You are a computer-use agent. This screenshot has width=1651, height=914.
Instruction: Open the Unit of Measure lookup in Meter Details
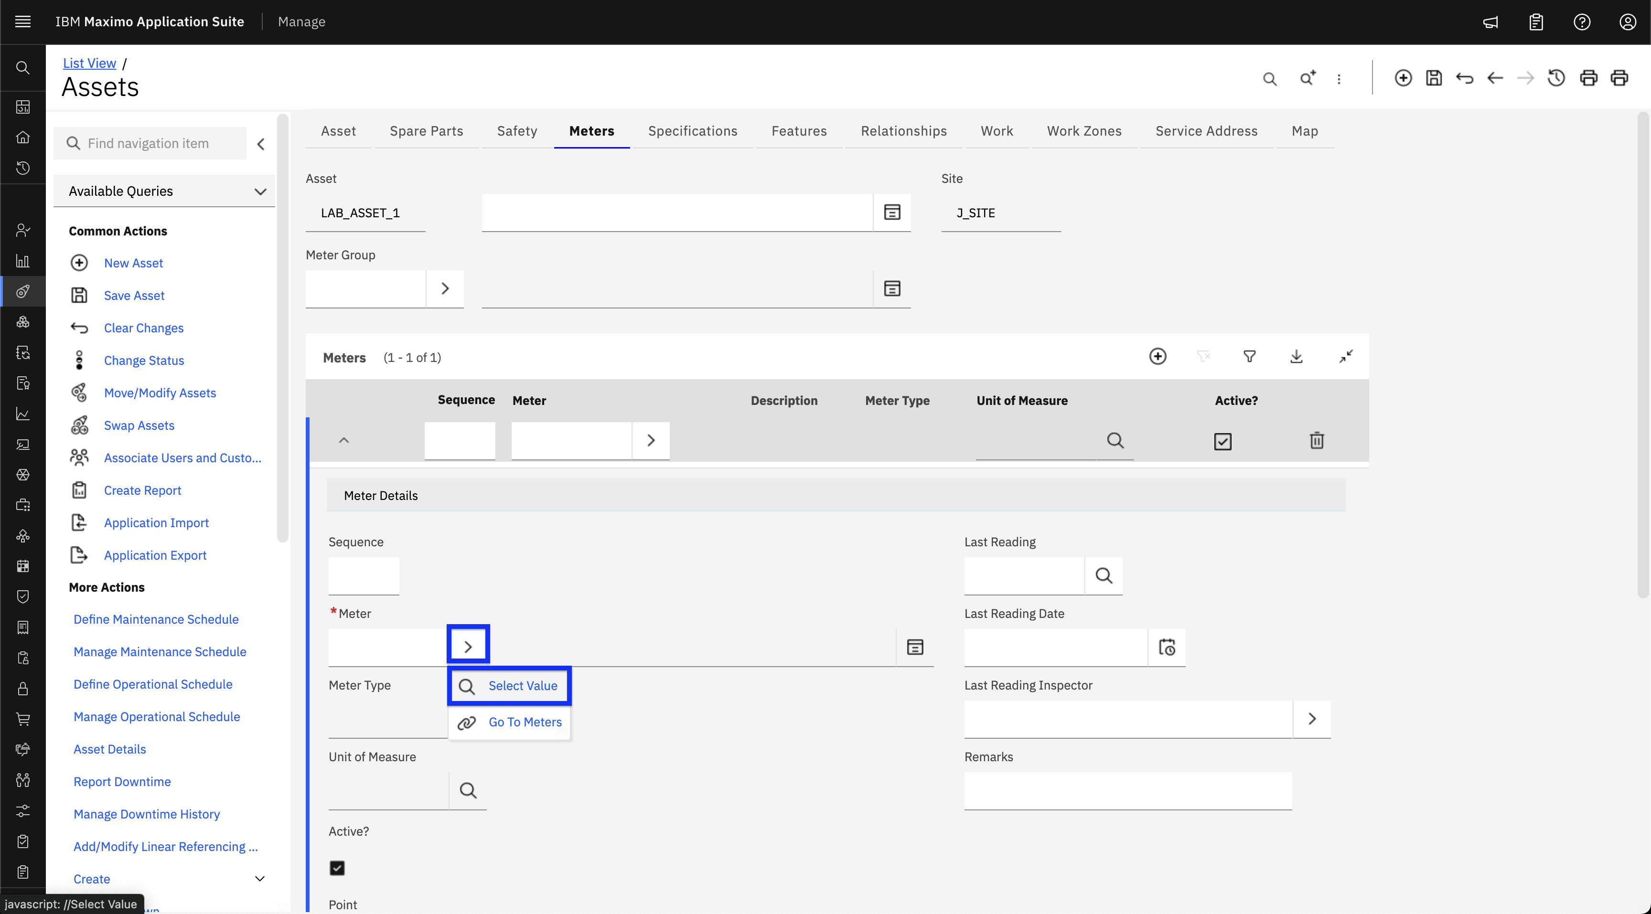(x=468, y=791)
